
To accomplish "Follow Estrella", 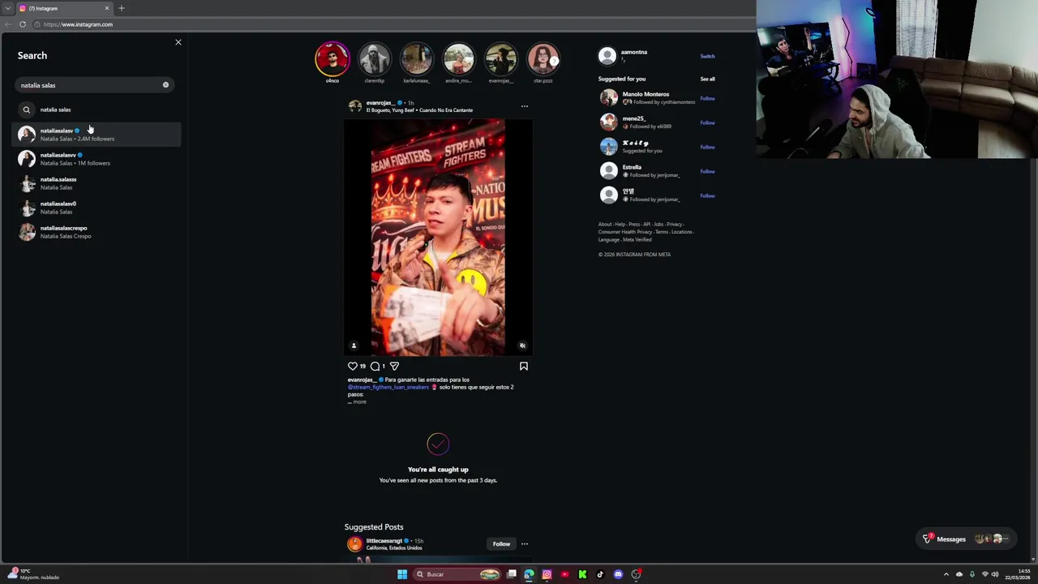I will (707, 171).
